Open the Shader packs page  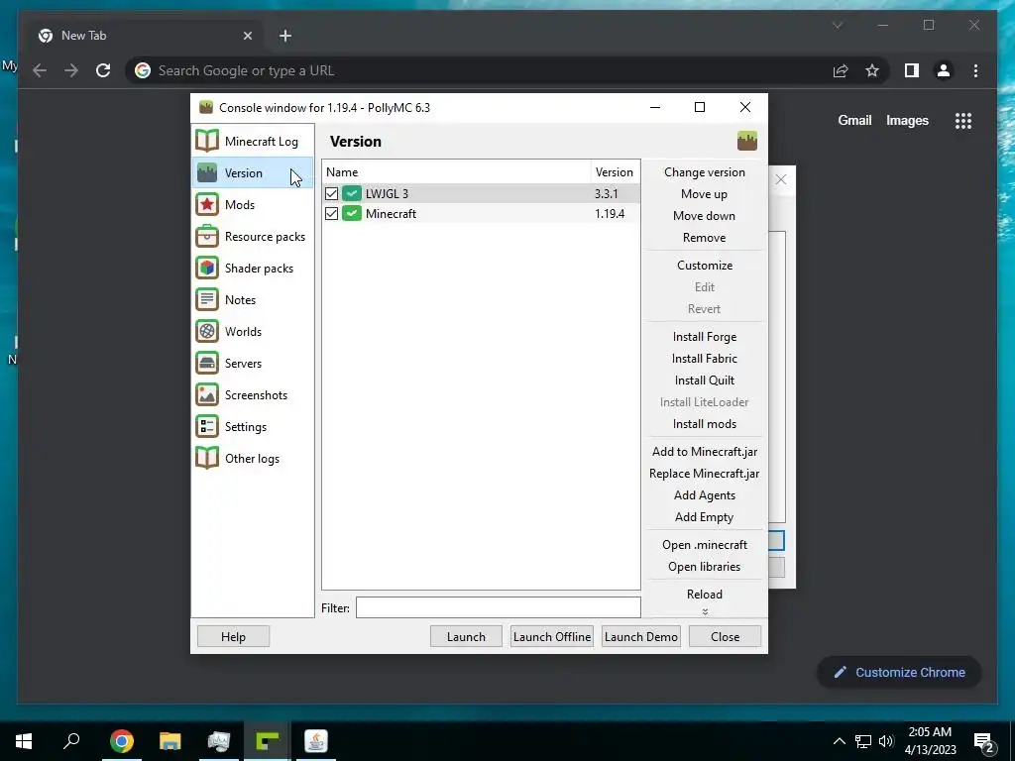click(x=253, y=268)
